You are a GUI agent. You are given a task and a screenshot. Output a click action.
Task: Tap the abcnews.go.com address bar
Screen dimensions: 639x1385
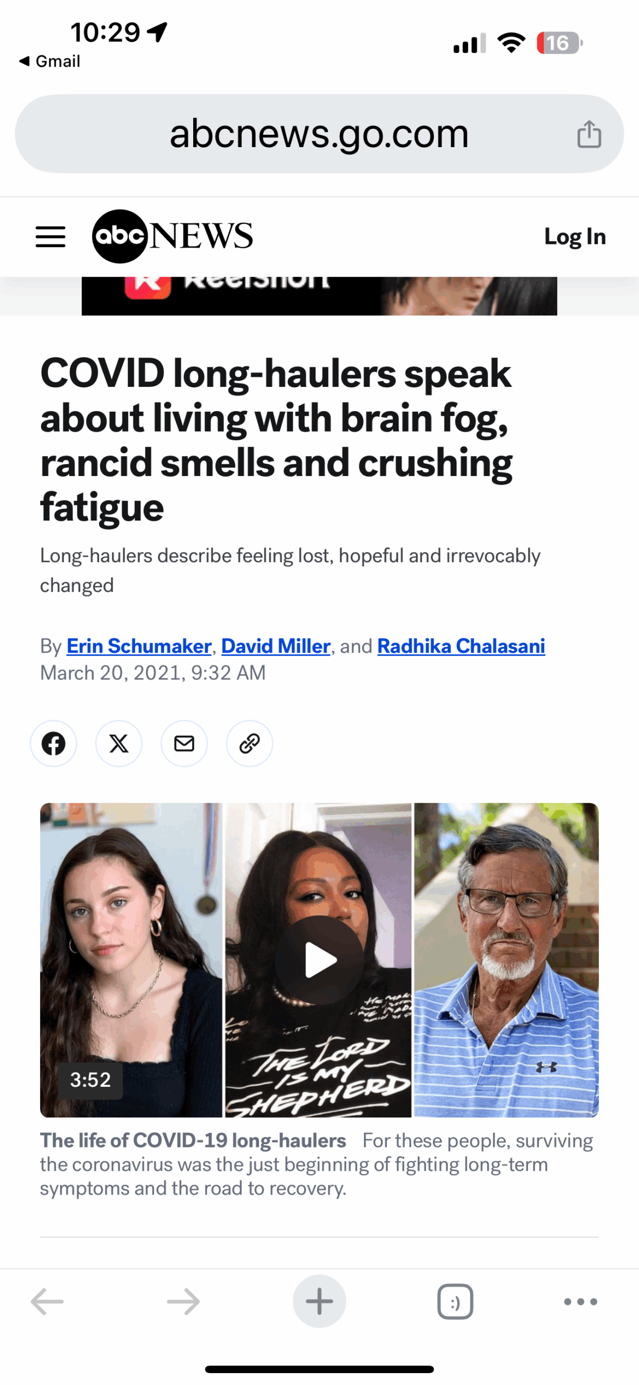tap(319, 134)
